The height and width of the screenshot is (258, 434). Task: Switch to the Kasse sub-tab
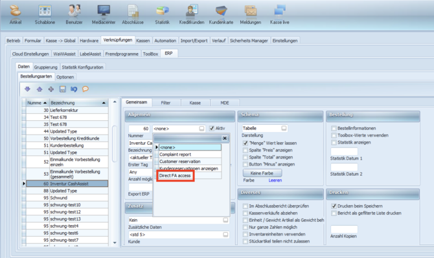click(x=195, y=103)
